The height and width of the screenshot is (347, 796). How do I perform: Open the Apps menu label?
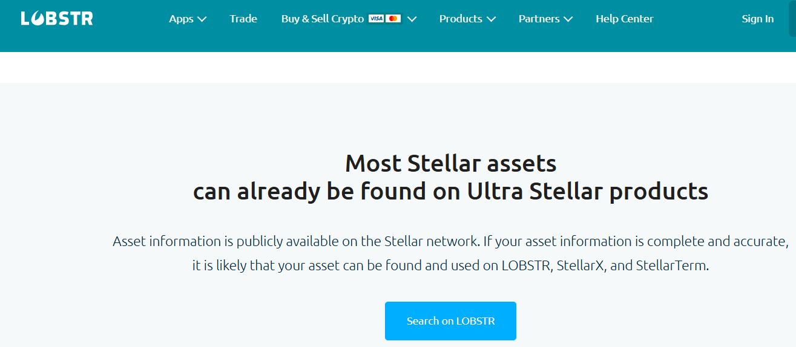(x=181, y=19)
